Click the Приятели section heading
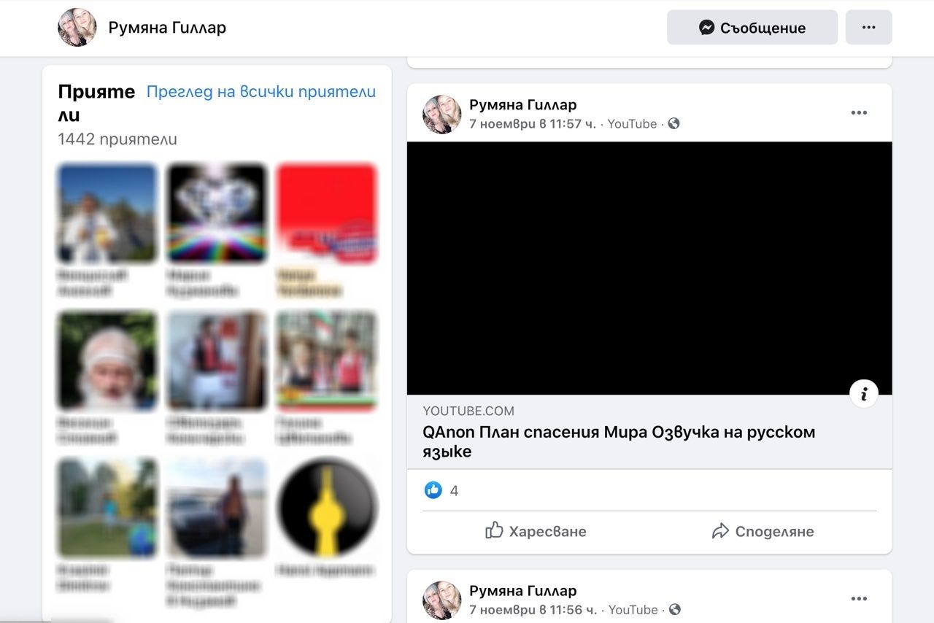The height and width of the screenshot is (623, 934). 96,103
